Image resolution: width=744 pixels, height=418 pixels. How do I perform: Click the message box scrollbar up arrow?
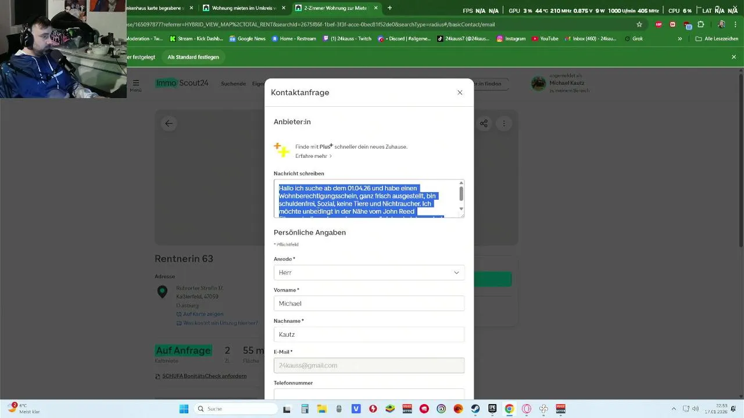click(x=462, y=183)
